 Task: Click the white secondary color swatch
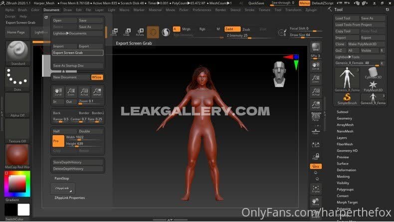[x=23, y=210]
